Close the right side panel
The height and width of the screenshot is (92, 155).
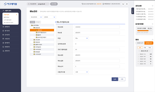(133, 11)
